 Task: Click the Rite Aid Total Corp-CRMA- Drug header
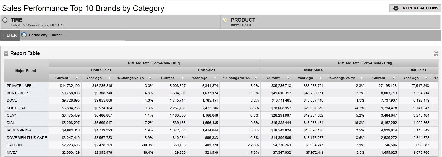pos(365,63)
